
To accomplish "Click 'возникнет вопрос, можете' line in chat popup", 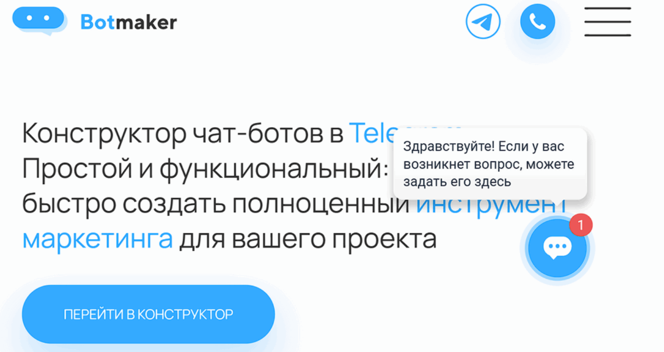I will click(489, 164).
